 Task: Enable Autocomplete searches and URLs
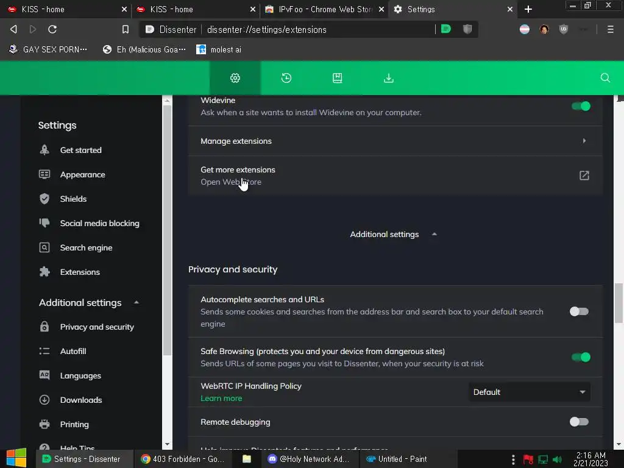point(579,311)
